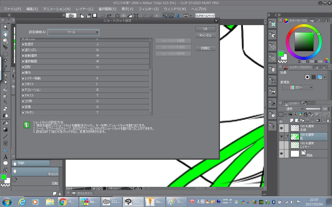Viewport: 332px width, 207px height.
Task: Select the スポイト row in shortcut list
Action: click(x=60, y=84)
